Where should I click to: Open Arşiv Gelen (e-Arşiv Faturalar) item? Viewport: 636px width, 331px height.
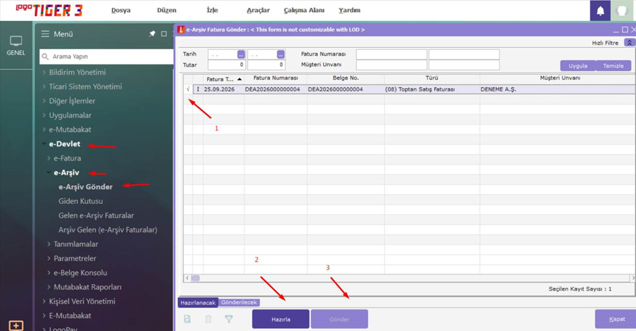point(108,230)
